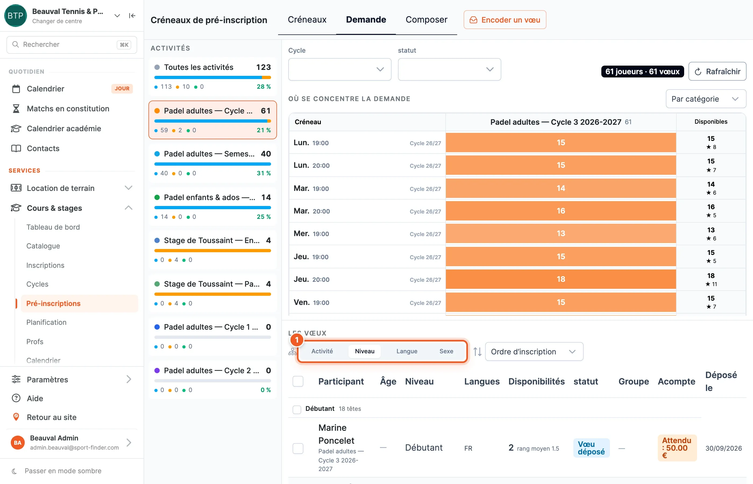
Task: Tick the select-all checkbox in table header
Action: click(298, 381)
